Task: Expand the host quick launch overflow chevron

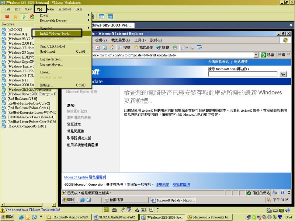Action: (41, 217)
